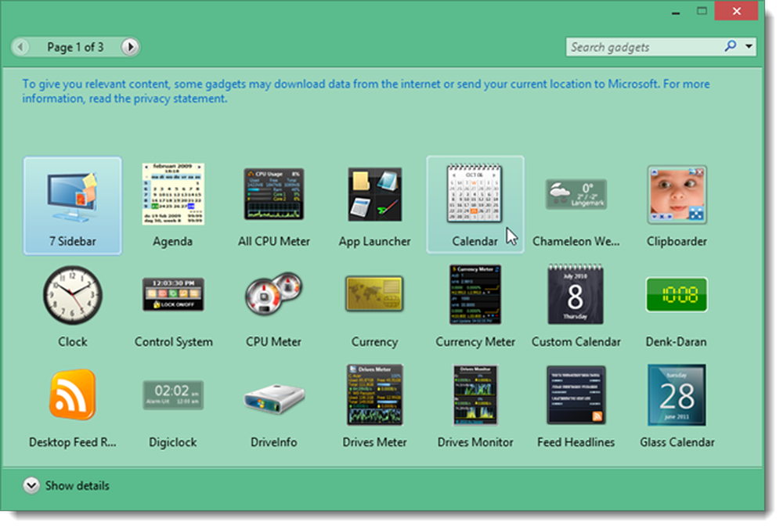Pick the Custom Calendar gadget icon

pos(576,294)
